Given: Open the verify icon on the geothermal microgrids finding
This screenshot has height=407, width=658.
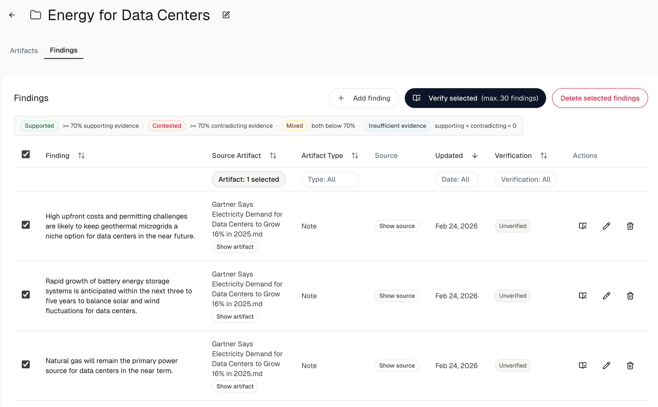Looking at the screenshot, I should tap(583, 226).
